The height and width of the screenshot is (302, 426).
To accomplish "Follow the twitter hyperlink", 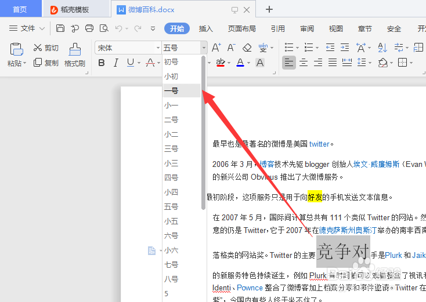I will pyautogui.click(x=319, y=144).
